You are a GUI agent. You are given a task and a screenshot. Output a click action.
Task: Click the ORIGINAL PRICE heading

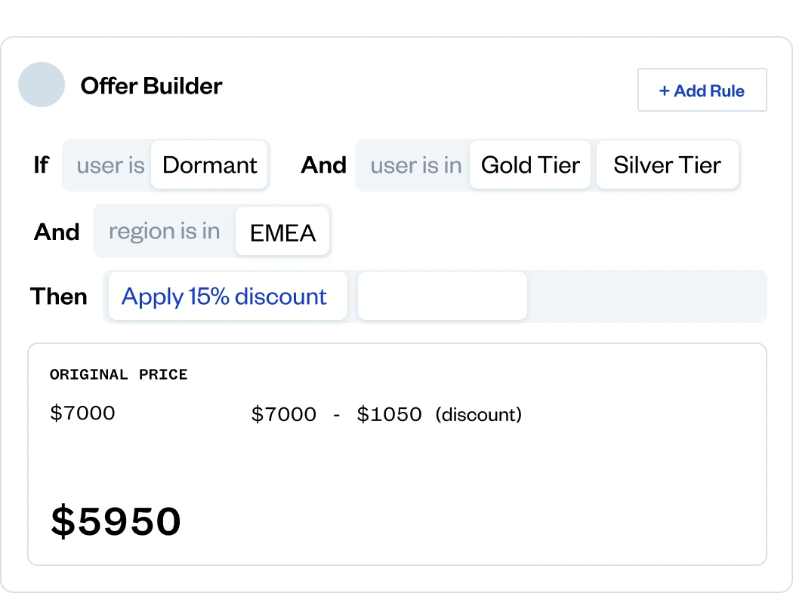click(119, 374)
